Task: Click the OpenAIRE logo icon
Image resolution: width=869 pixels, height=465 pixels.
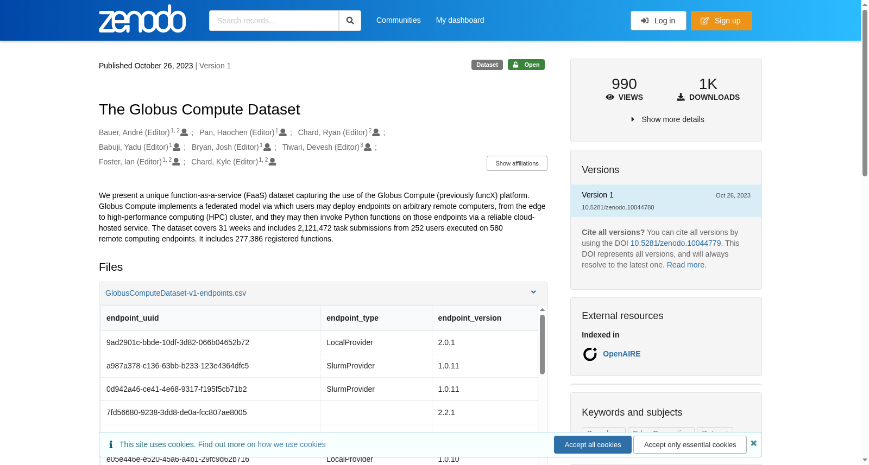Action: 590,354
